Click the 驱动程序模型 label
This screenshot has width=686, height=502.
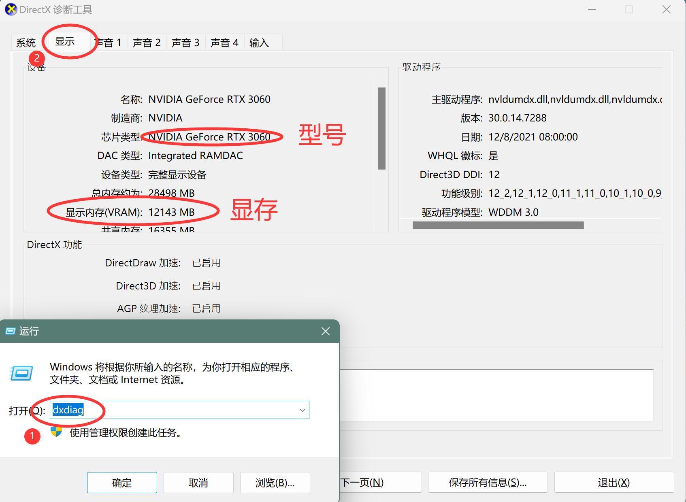point(452,212)
